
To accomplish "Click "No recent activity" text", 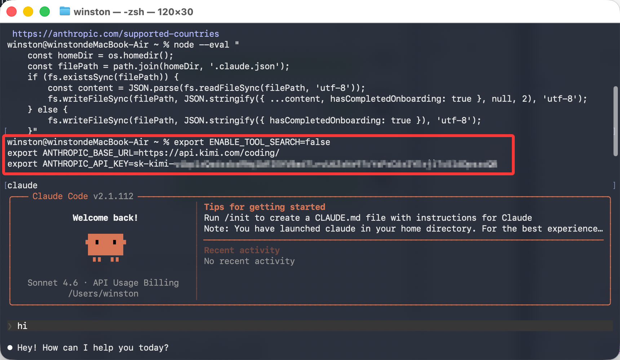I will pyautogui.click(x=249, y=261).
